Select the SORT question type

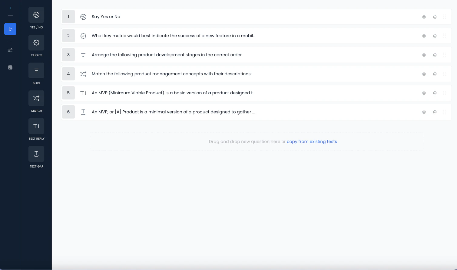pos(36,70)
